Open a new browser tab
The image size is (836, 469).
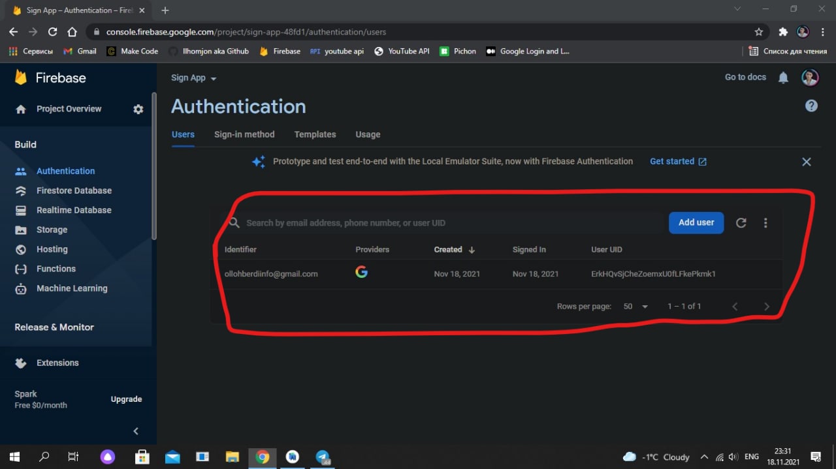pos(165,10)
